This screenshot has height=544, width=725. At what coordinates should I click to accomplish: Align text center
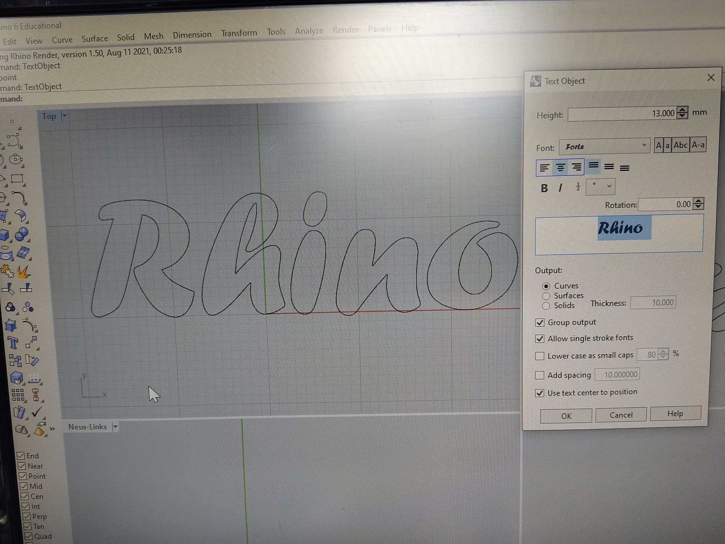561,167
